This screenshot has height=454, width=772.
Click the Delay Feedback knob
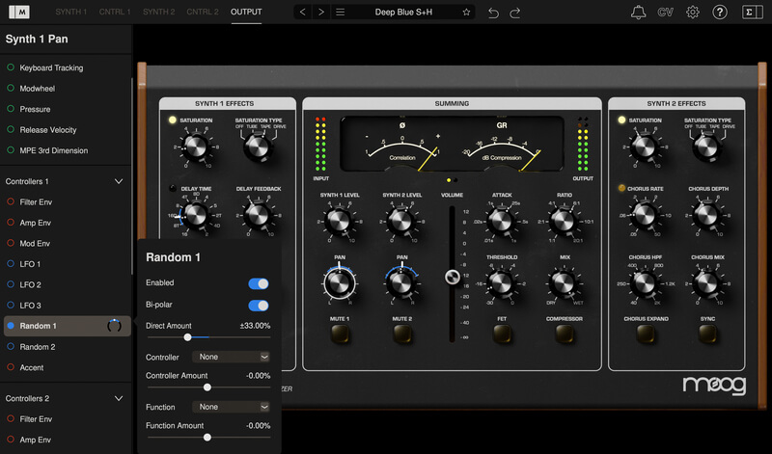click(258, 215)
